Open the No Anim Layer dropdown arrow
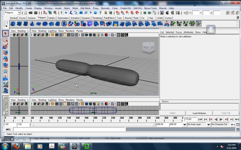Viewport: 241px width, 150px height. coord(185,124)
